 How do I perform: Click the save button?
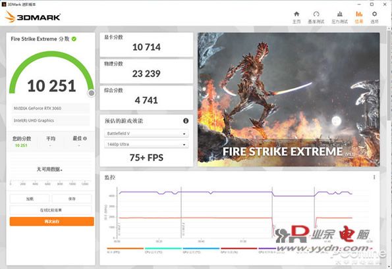point(72,199)
